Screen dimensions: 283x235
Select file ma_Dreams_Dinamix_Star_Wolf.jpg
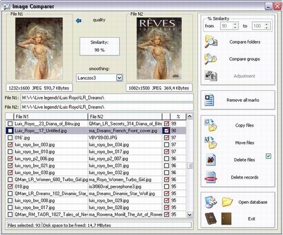pos(122,193)
